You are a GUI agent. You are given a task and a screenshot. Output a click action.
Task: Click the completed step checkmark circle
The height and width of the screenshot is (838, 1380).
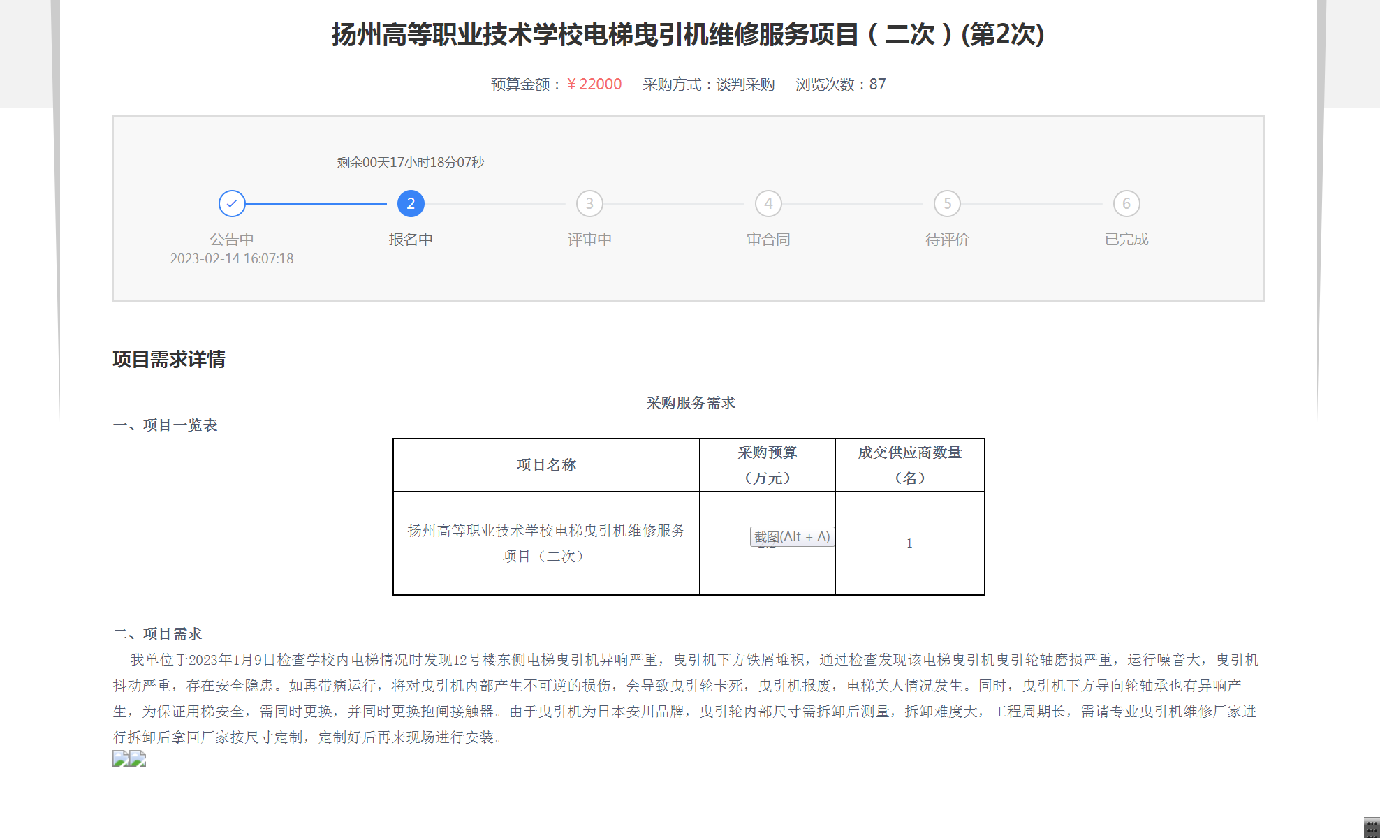(x=232, y=204)
